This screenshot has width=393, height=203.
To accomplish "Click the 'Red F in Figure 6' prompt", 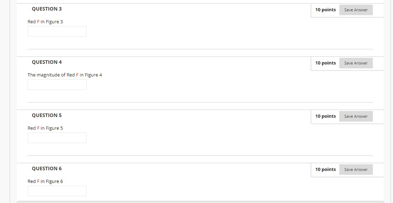I will [x=45, y=182].
